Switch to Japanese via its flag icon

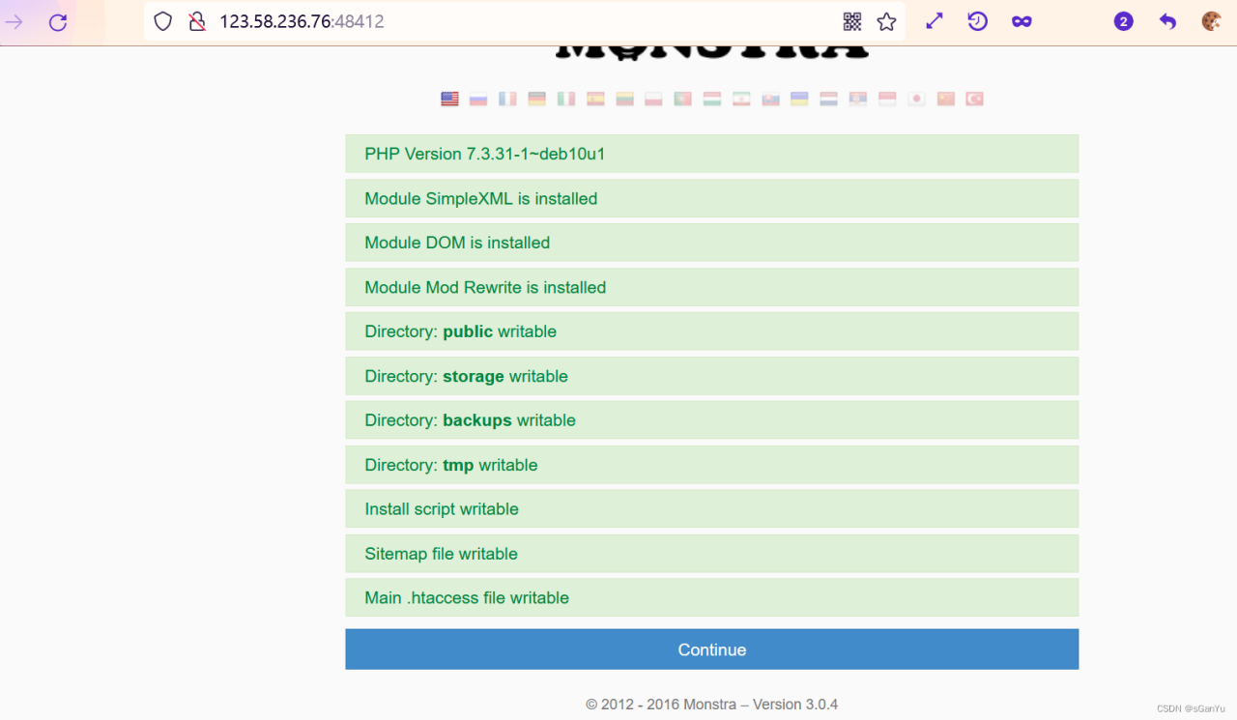coord(916,98)
